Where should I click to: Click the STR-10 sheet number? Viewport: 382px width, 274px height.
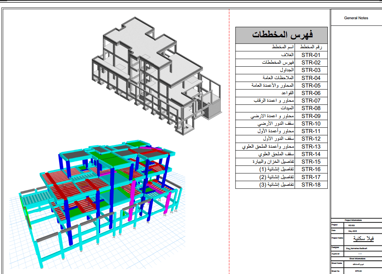tap(311, 124)
